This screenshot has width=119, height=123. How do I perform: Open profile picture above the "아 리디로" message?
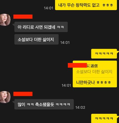[x=5, y=20]
